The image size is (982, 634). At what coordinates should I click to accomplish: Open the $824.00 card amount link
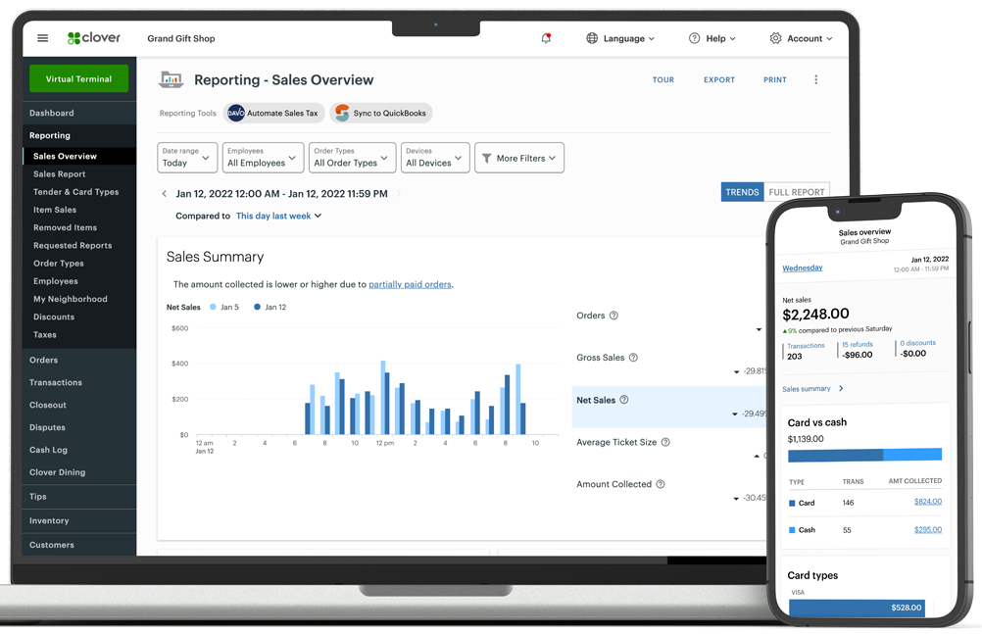pyautogui.click(x=928, y=501)
